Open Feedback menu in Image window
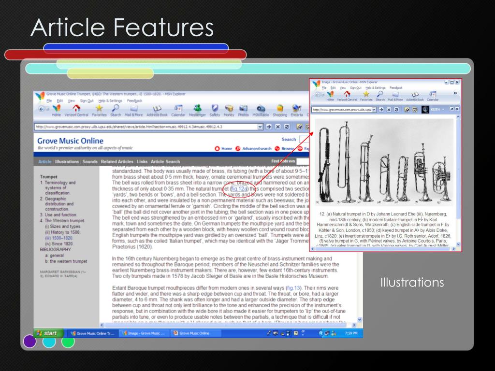This screenshot has height=371, width=495. coord(396,88)
